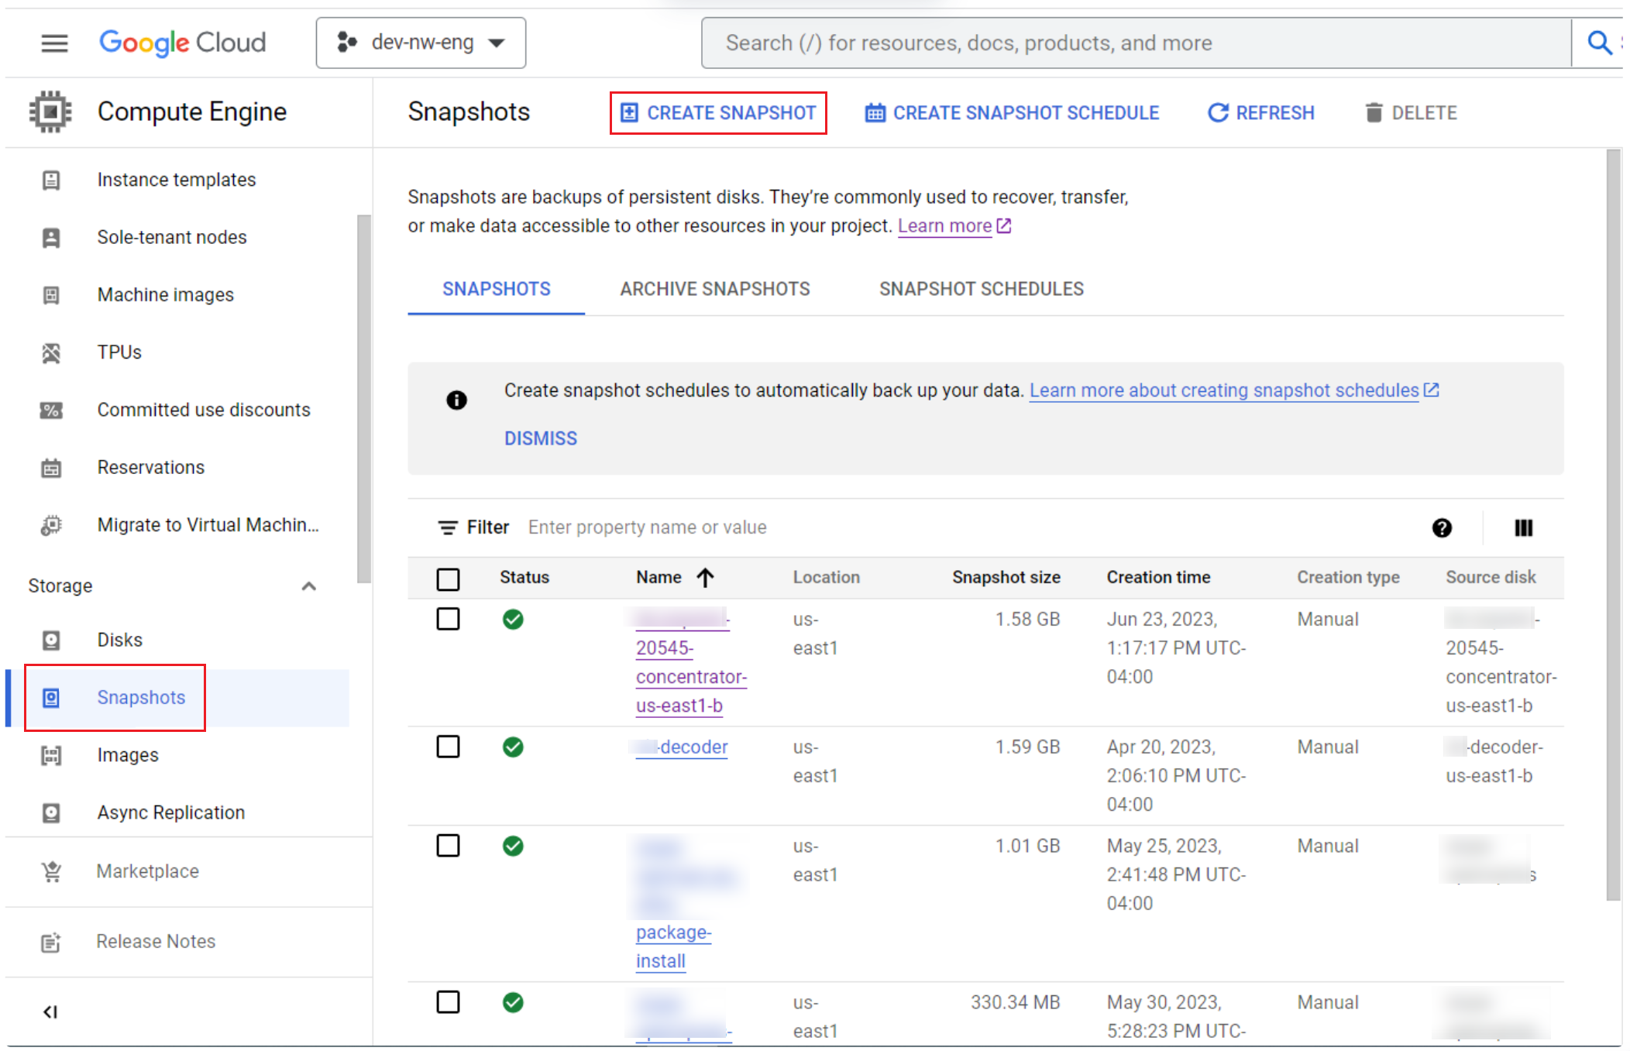Click the Create Snapshot button
Image resolution: width=1630 pixels, height=1051 pixels.
718,113
